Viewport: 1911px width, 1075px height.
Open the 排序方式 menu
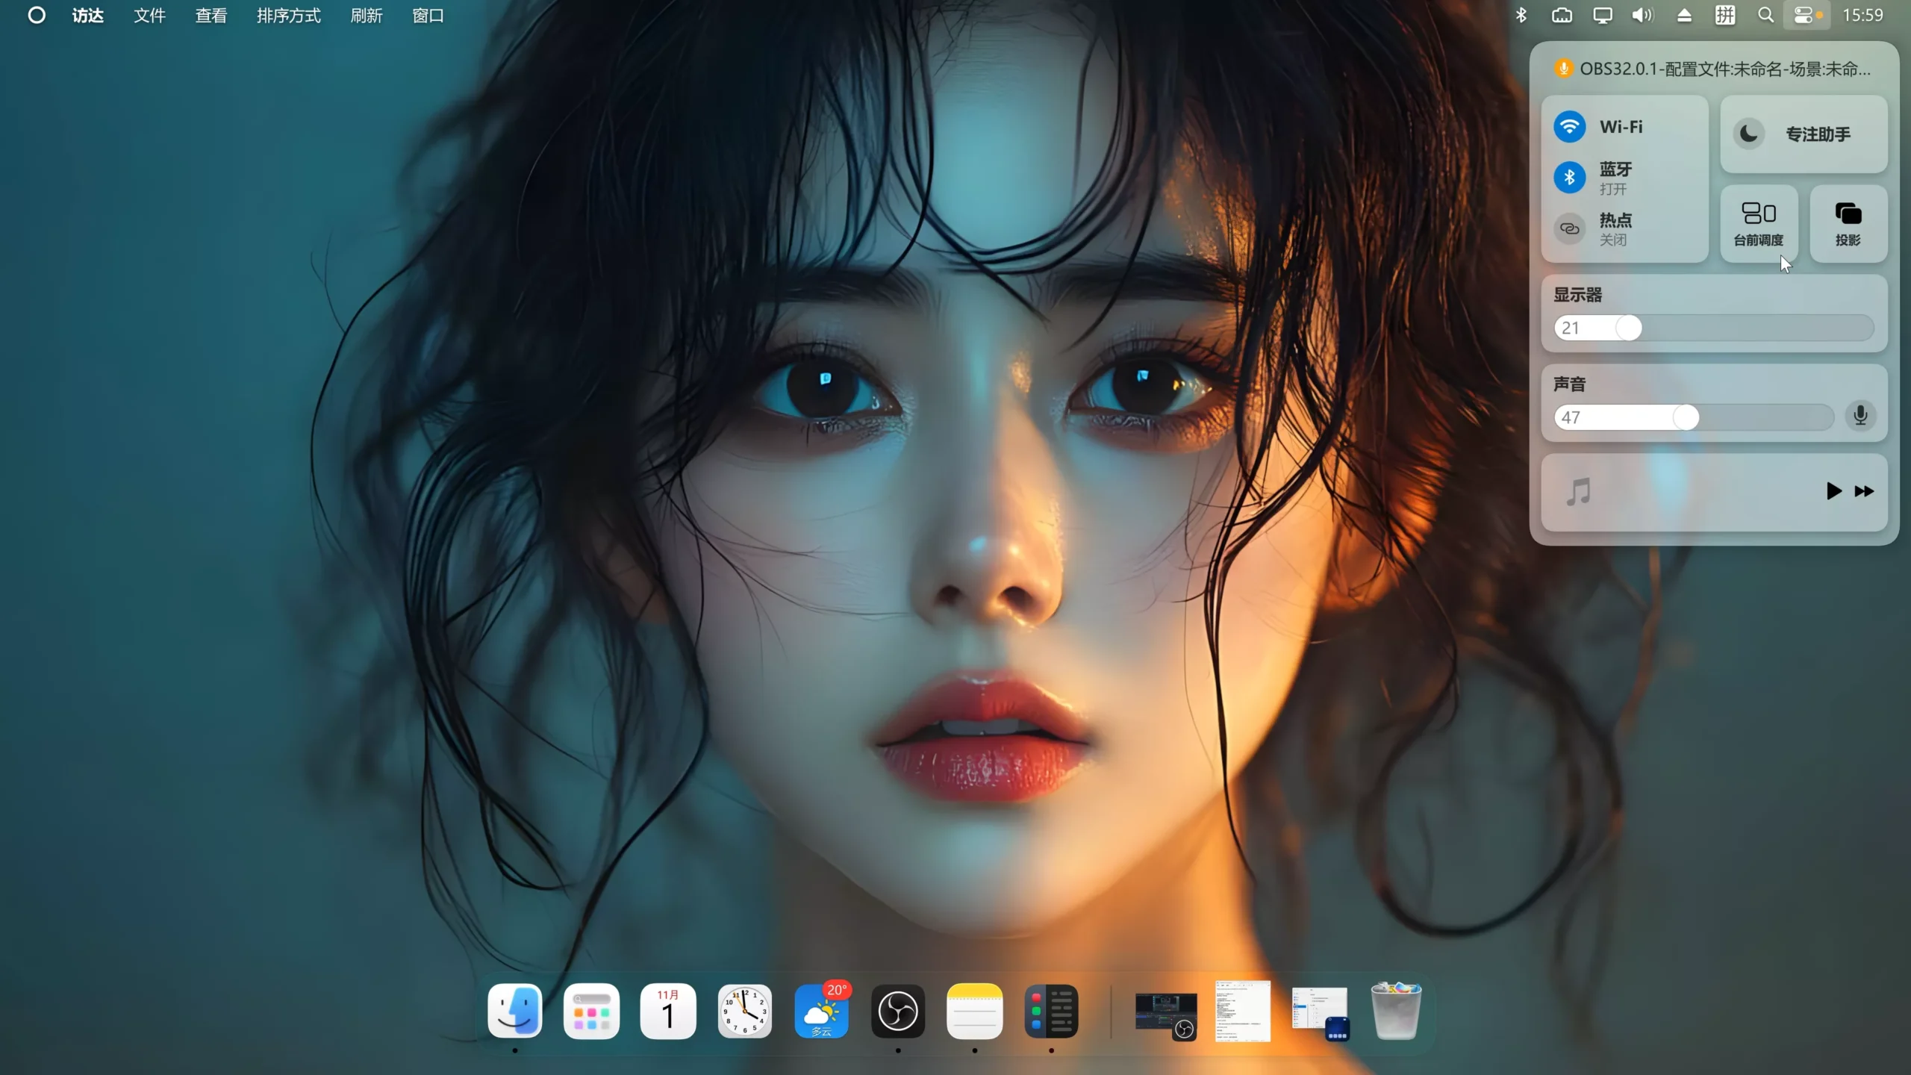tap(288, 15)
